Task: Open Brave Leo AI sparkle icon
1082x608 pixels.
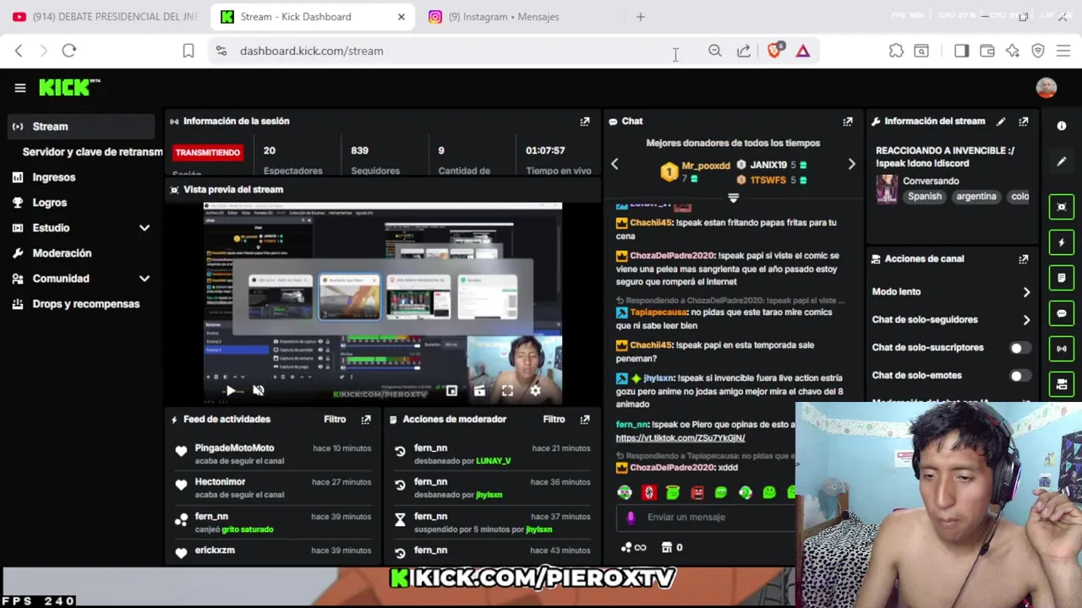Action: (1013, 51)
